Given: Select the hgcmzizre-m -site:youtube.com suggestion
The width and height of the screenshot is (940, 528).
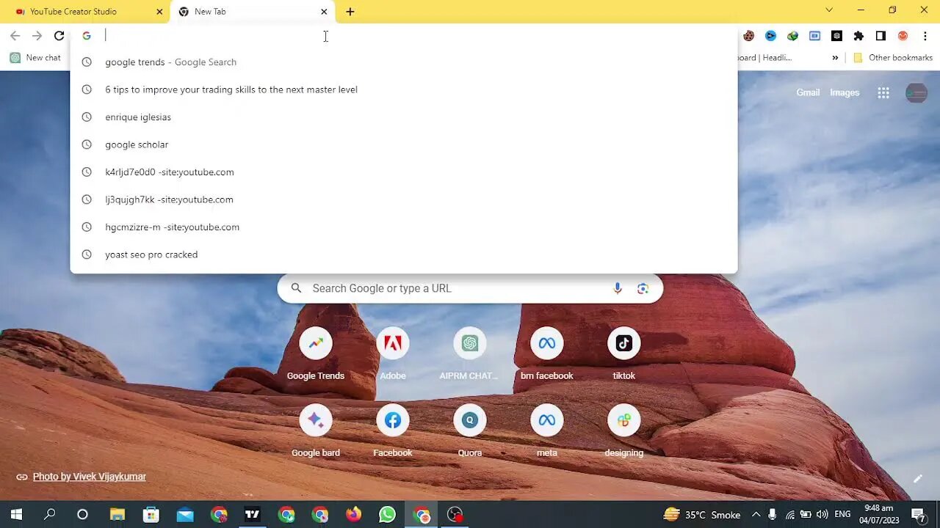Looking at the screenshot, I should coord(403,227).
